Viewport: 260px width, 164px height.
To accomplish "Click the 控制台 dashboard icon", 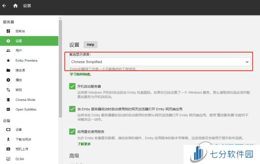I will click(8, 31).
